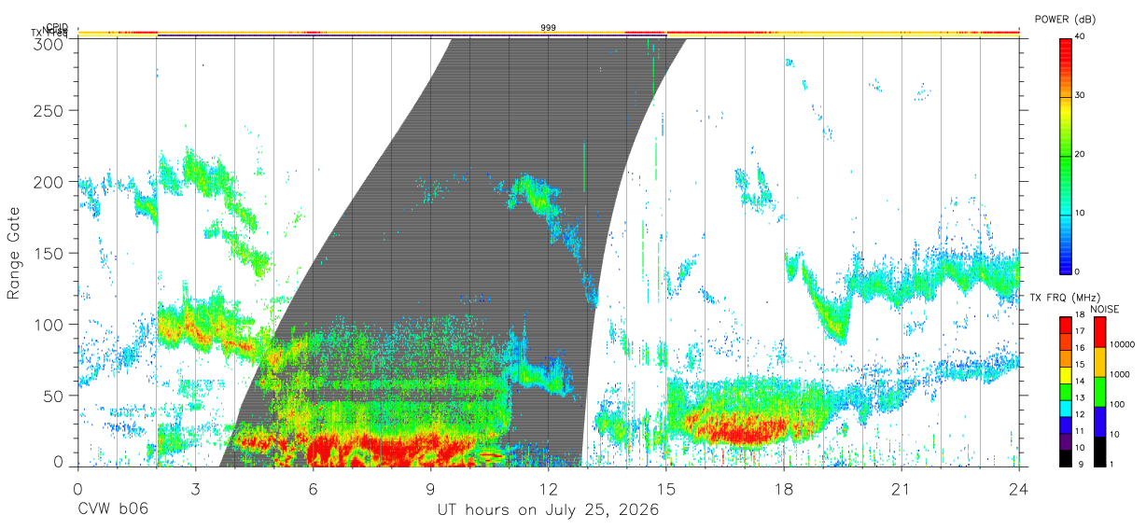This screenshot has width=1146, height=529.
Task: Click the 'CVW b06' radar beam label
Action: (113, 510)
